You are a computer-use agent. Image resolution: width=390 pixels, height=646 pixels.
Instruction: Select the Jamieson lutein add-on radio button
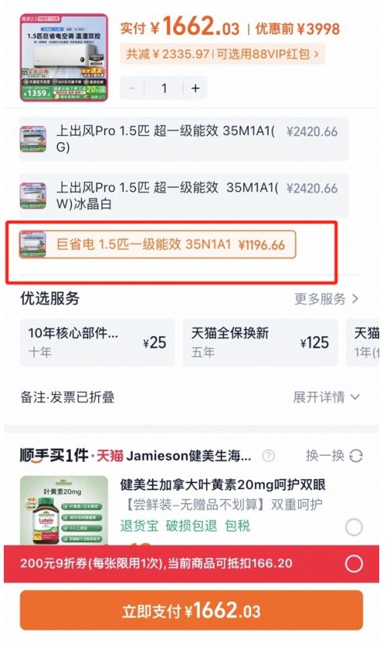[354, 527]
